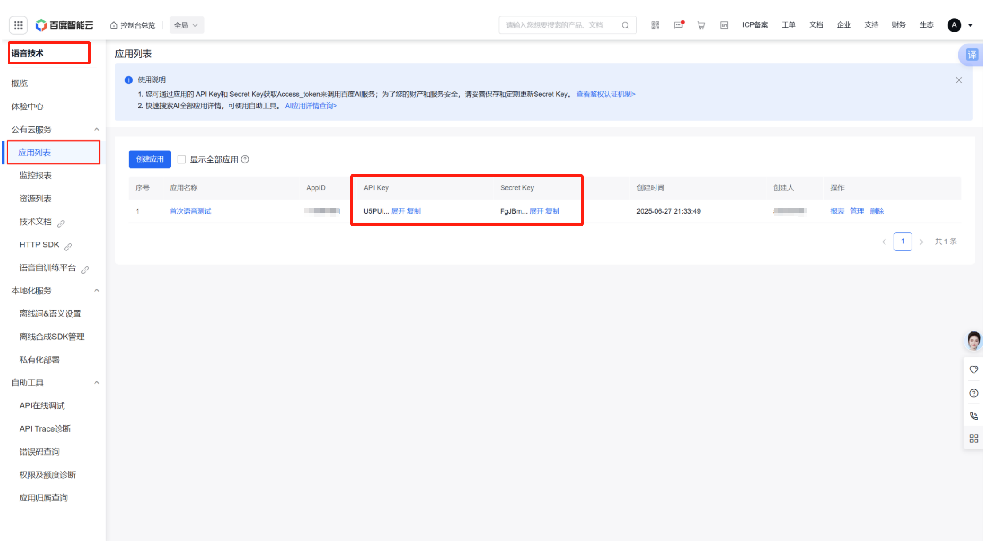Check the 显示全部应用 checkbox
Screen dimensions: 1007x559
[181, 159]
